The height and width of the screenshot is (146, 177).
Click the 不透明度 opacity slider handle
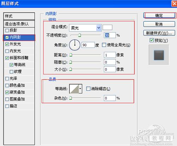(x=80, y=35)
